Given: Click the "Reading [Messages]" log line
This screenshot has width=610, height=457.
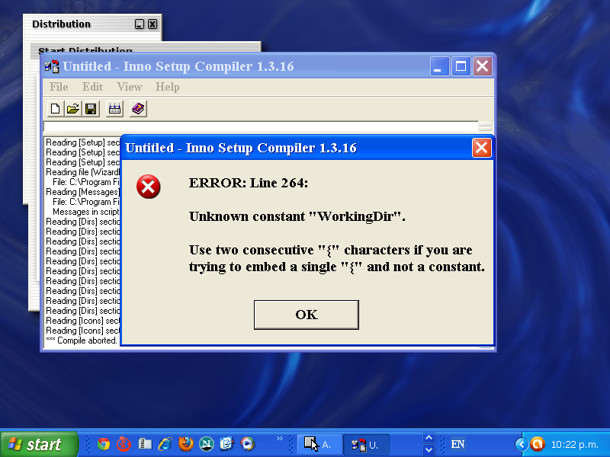Looking at the screenshot, I should pyautogui.click(x=82, y=192).
